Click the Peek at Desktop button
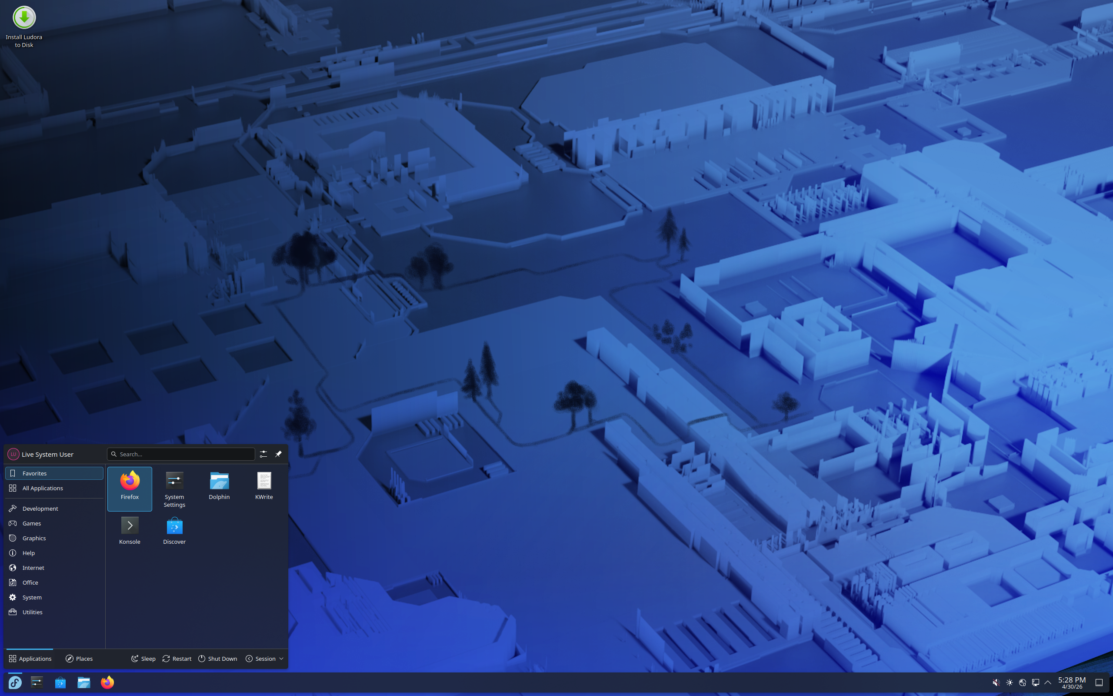The width and height of the screenshot is (1113, 696). coord(1099,682)
